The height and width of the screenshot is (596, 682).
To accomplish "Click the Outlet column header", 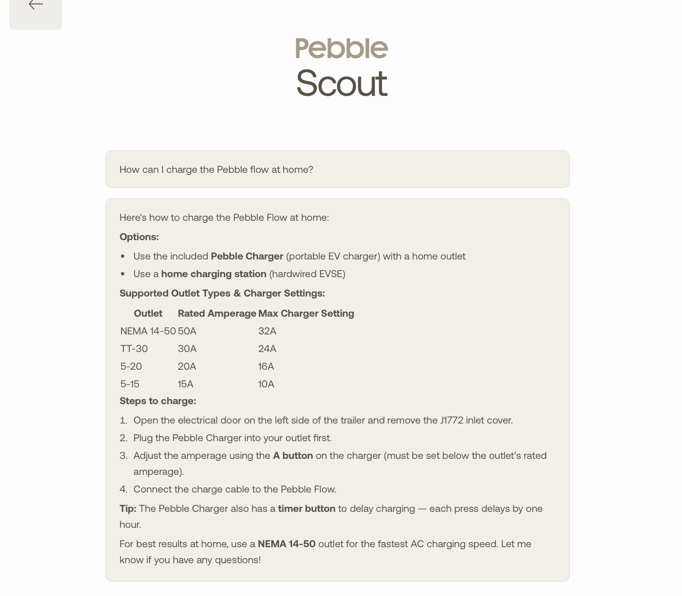I will 148,313.
